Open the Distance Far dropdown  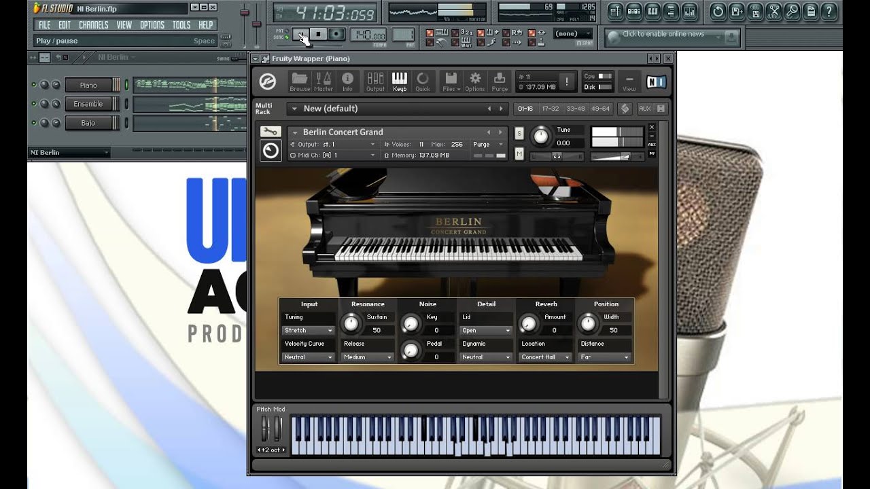click(x=605, y=357)
